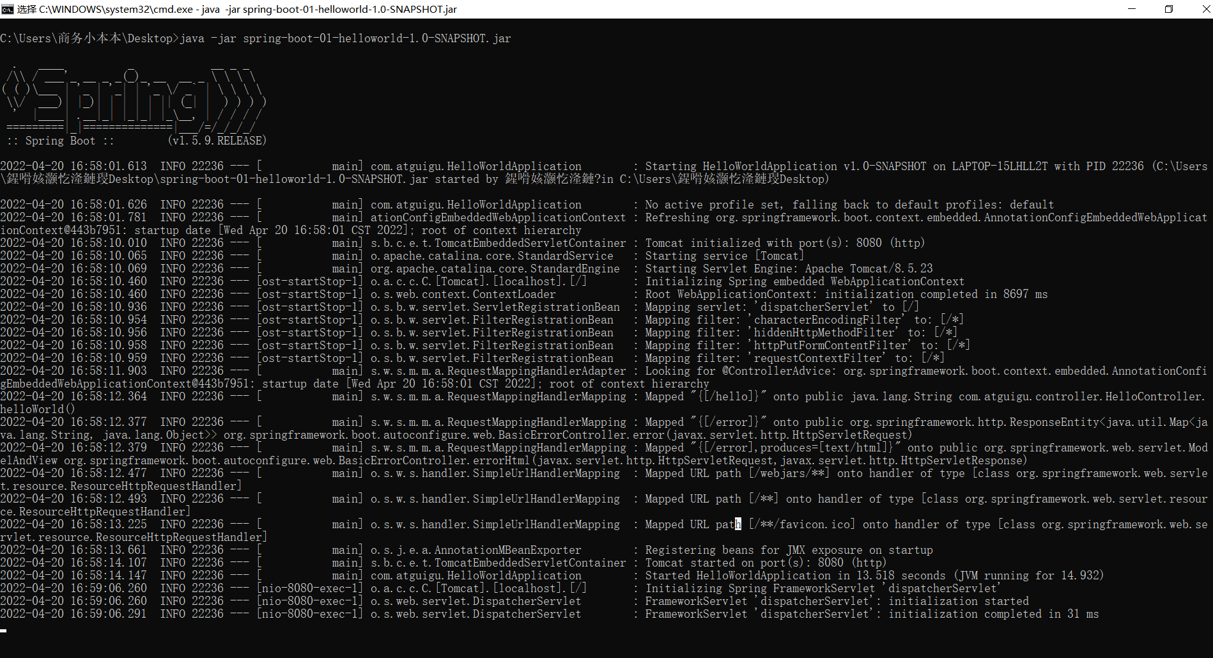The width and height of the screenshot is (1213, 658).
Task: Minimize the cmd.exe window
Action: 1132,9
